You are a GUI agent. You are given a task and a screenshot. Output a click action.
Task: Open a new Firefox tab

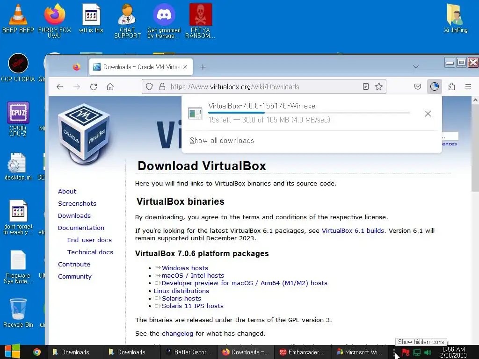[203, 67]
